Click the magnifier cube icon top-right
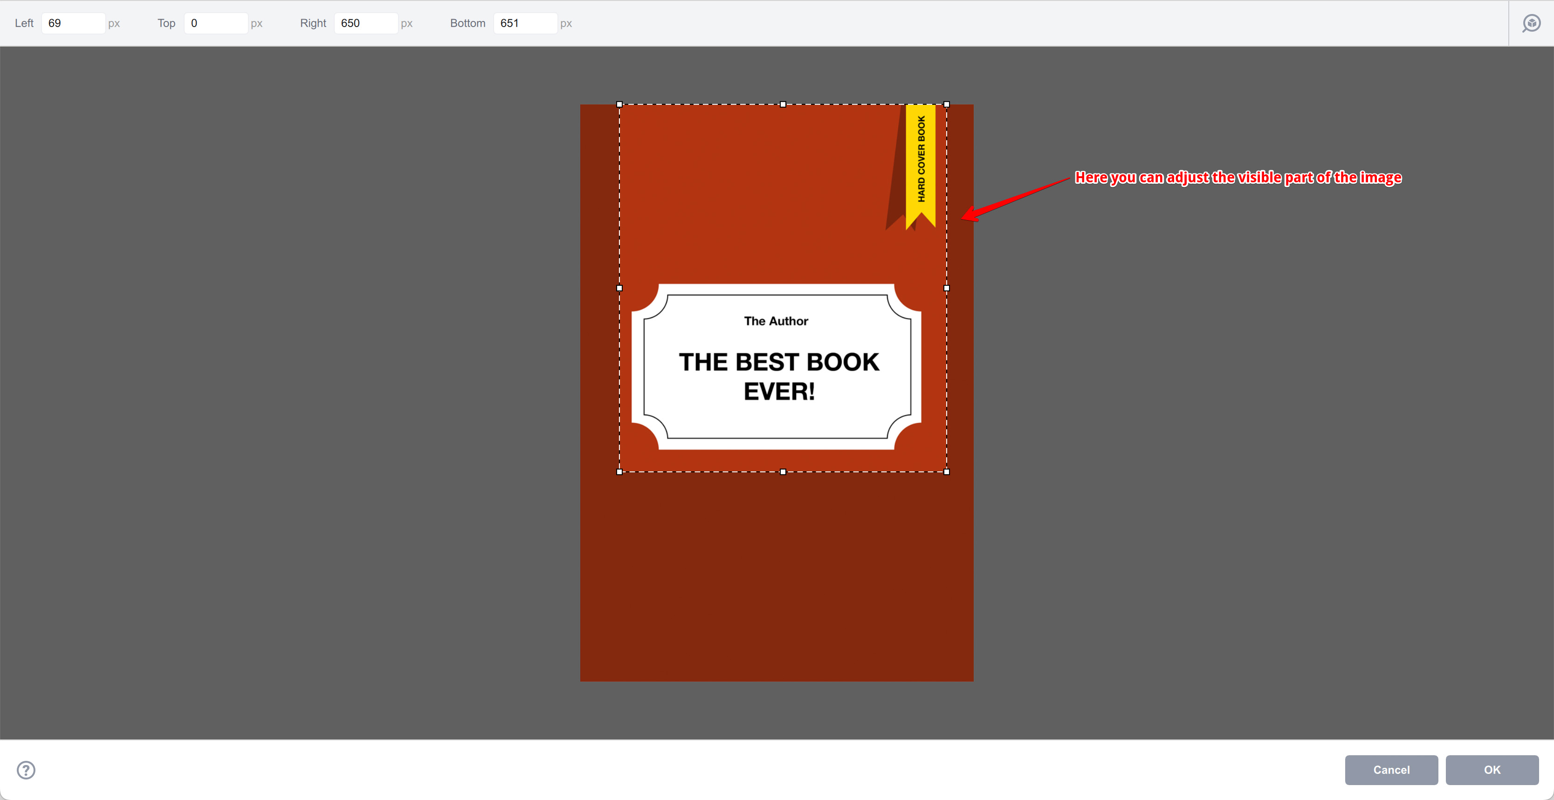 pyautogui.click(x=1531, y=23)
